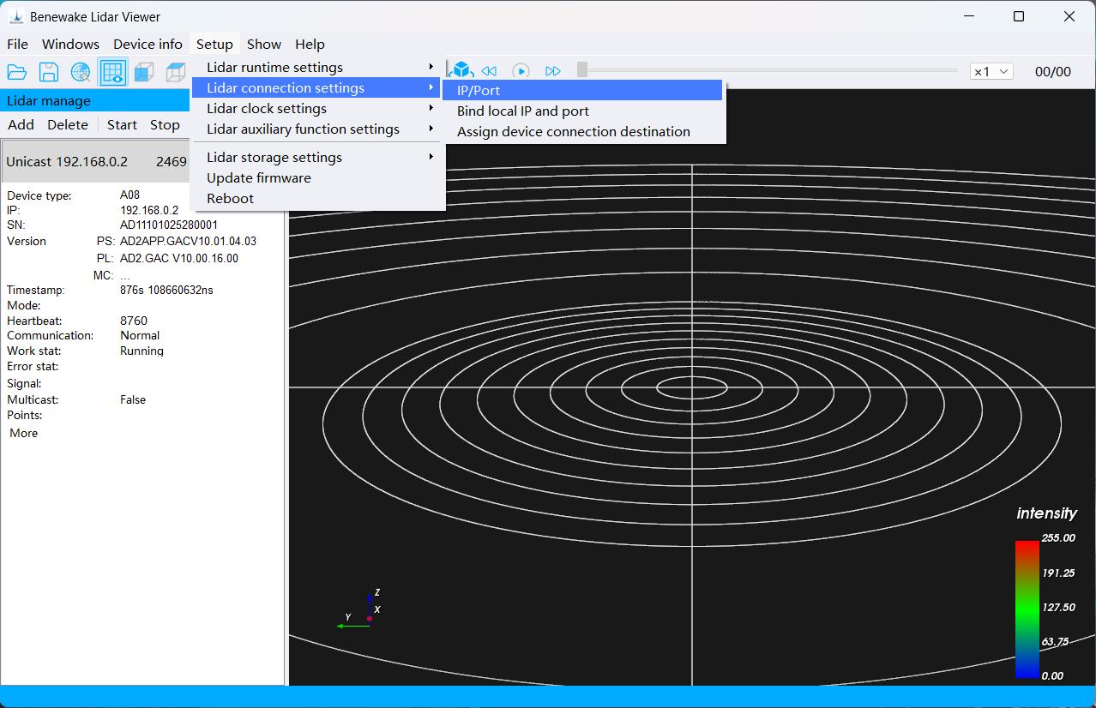Select the blue-topped cube view icon
Viewport: 1096px width, 708px height.
(x=176, y=73)
